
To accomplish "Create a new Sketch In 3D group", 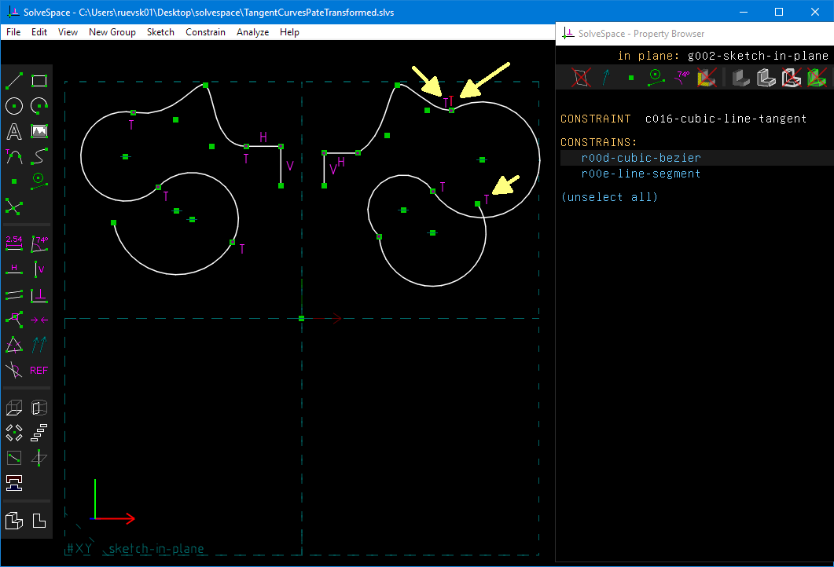I will coord(39,458).
